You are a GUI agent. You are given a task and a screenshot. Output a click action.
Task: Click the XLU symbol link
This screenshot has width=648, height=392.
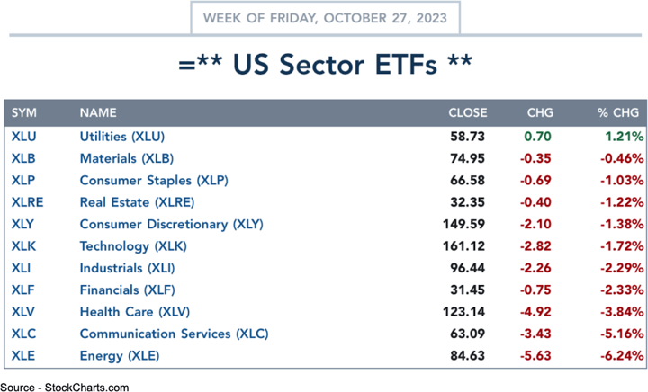tap(23, 137)
